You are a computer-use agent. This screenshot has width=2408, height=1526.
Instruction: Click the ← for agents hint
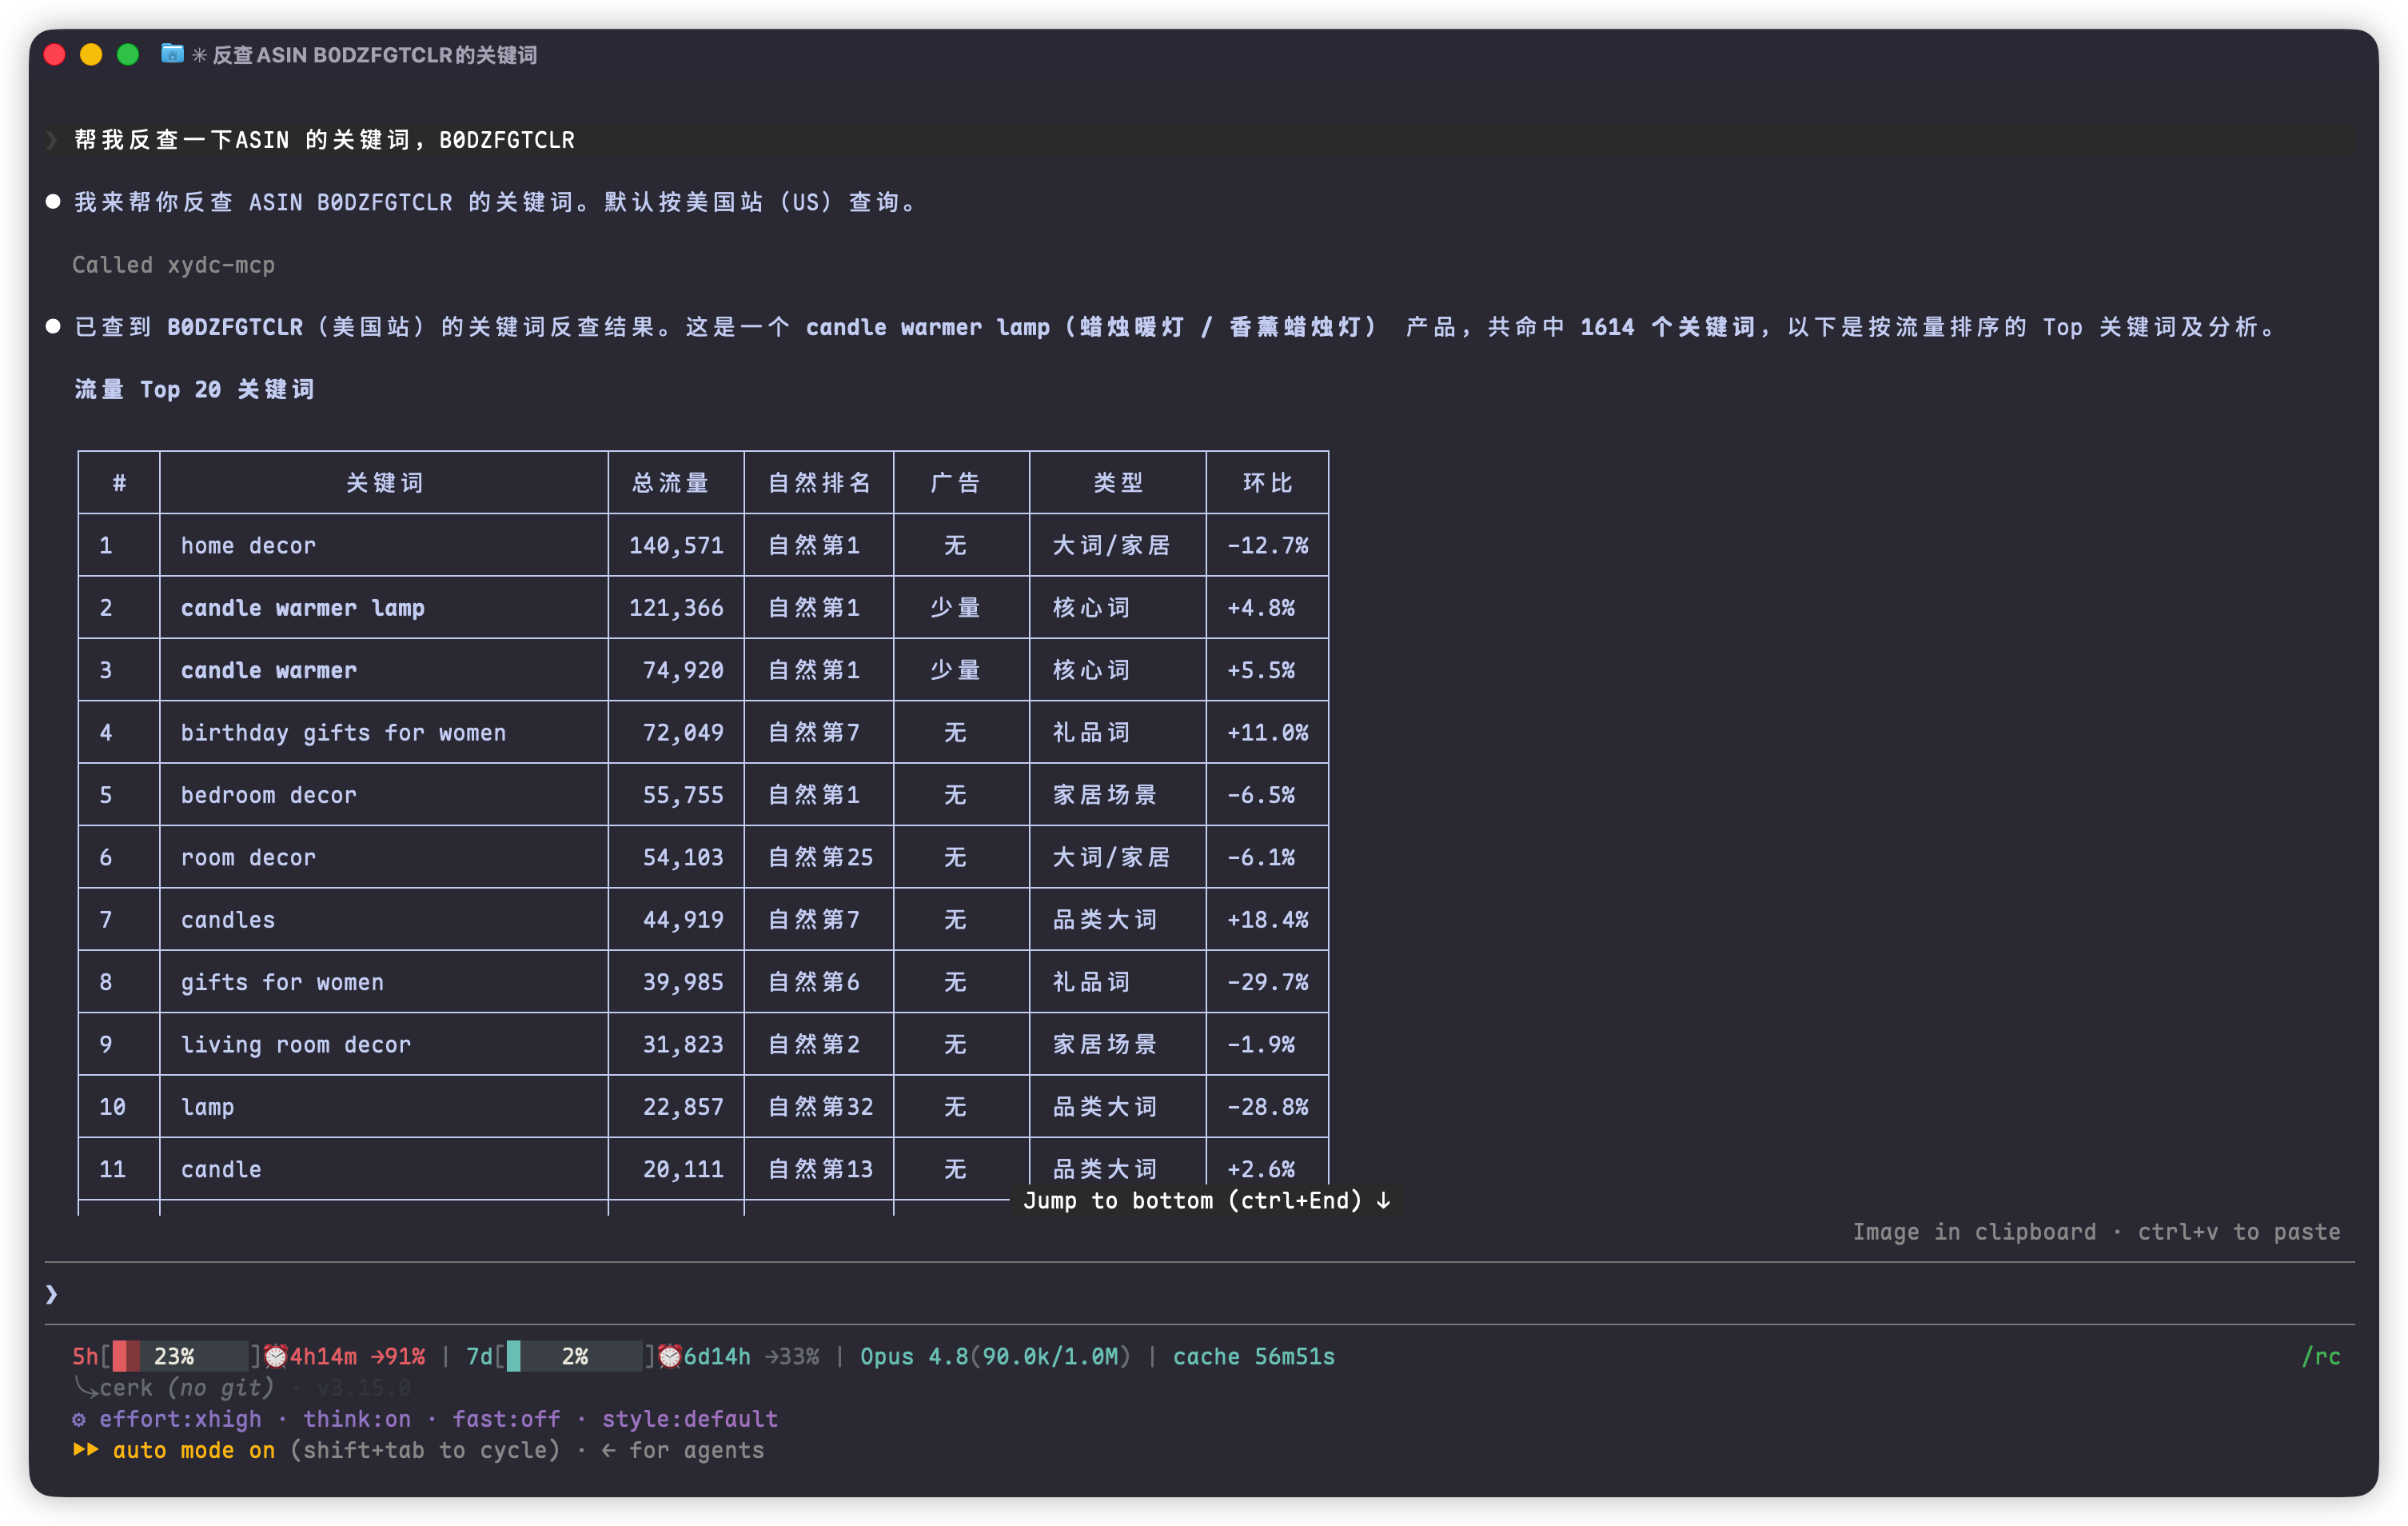point(683,1450)
